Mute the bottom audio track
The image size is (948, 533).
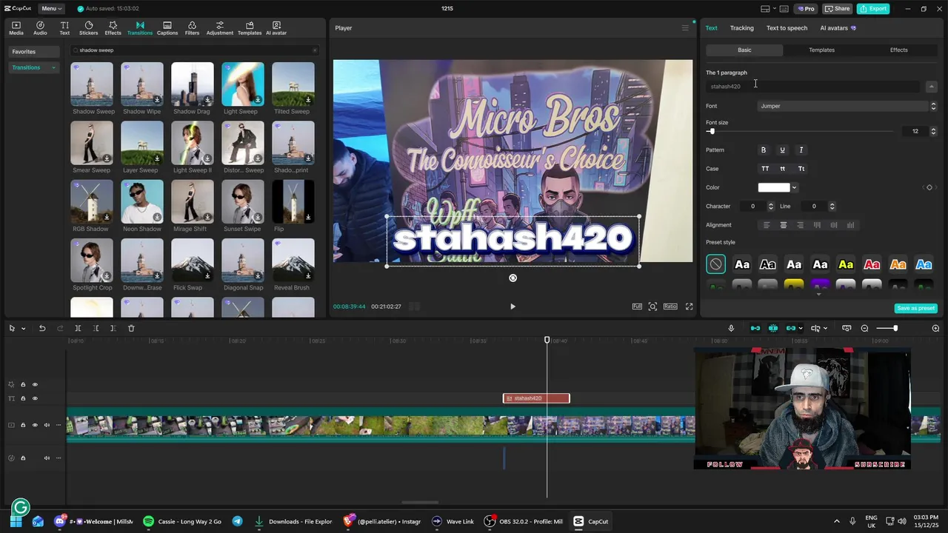(47, 457)
